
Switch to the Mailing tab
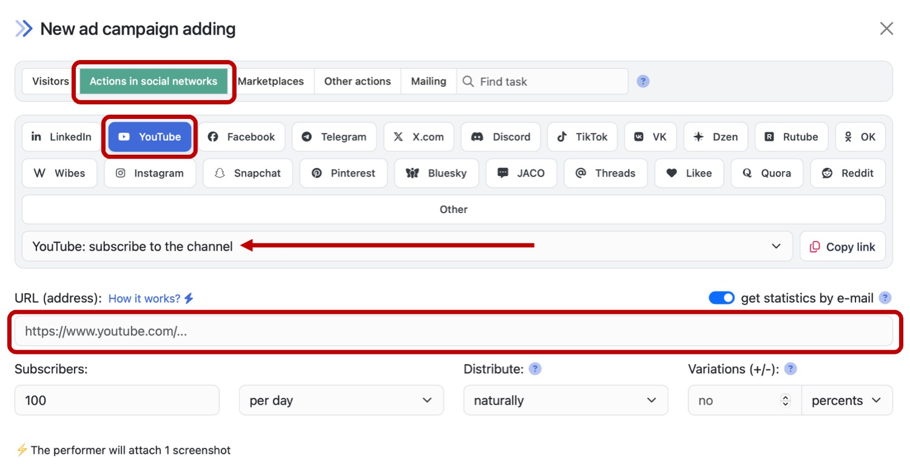point(428,81)
